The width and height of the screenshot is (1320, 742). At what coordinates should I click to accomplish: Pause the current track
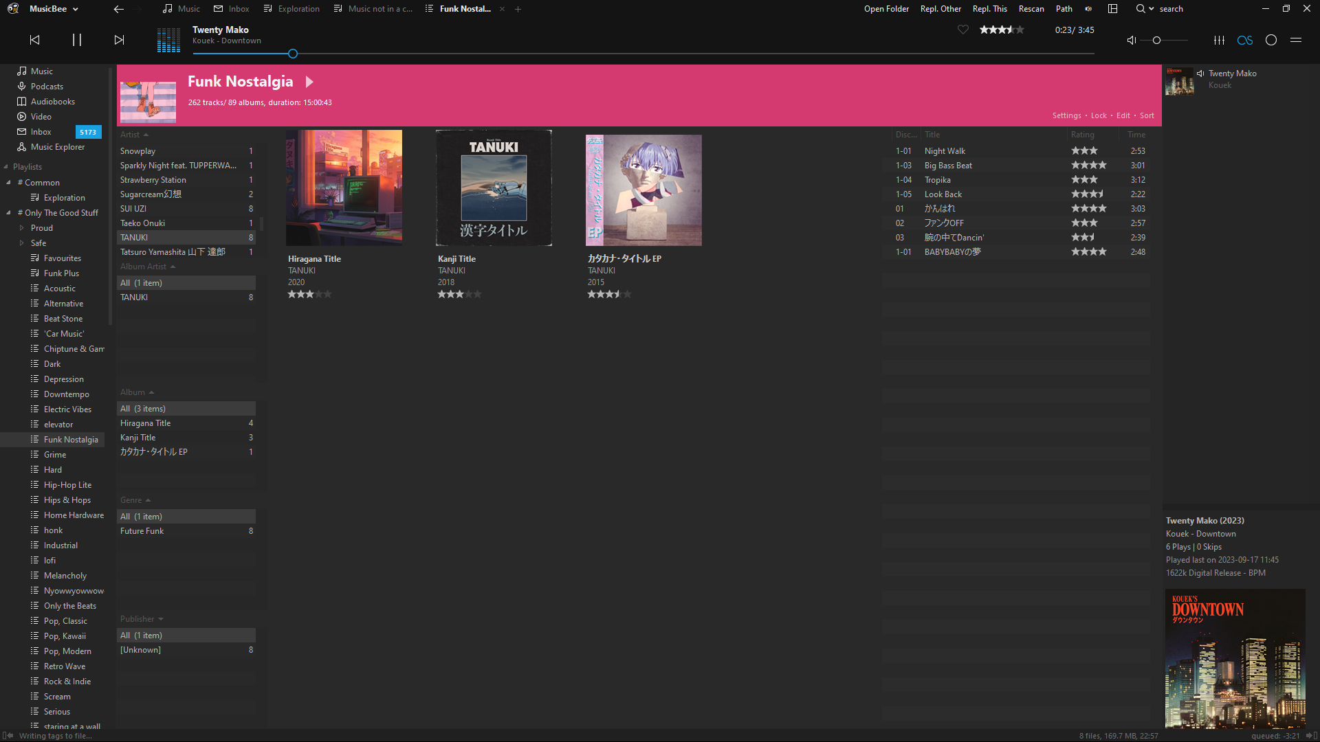[77, 40]
